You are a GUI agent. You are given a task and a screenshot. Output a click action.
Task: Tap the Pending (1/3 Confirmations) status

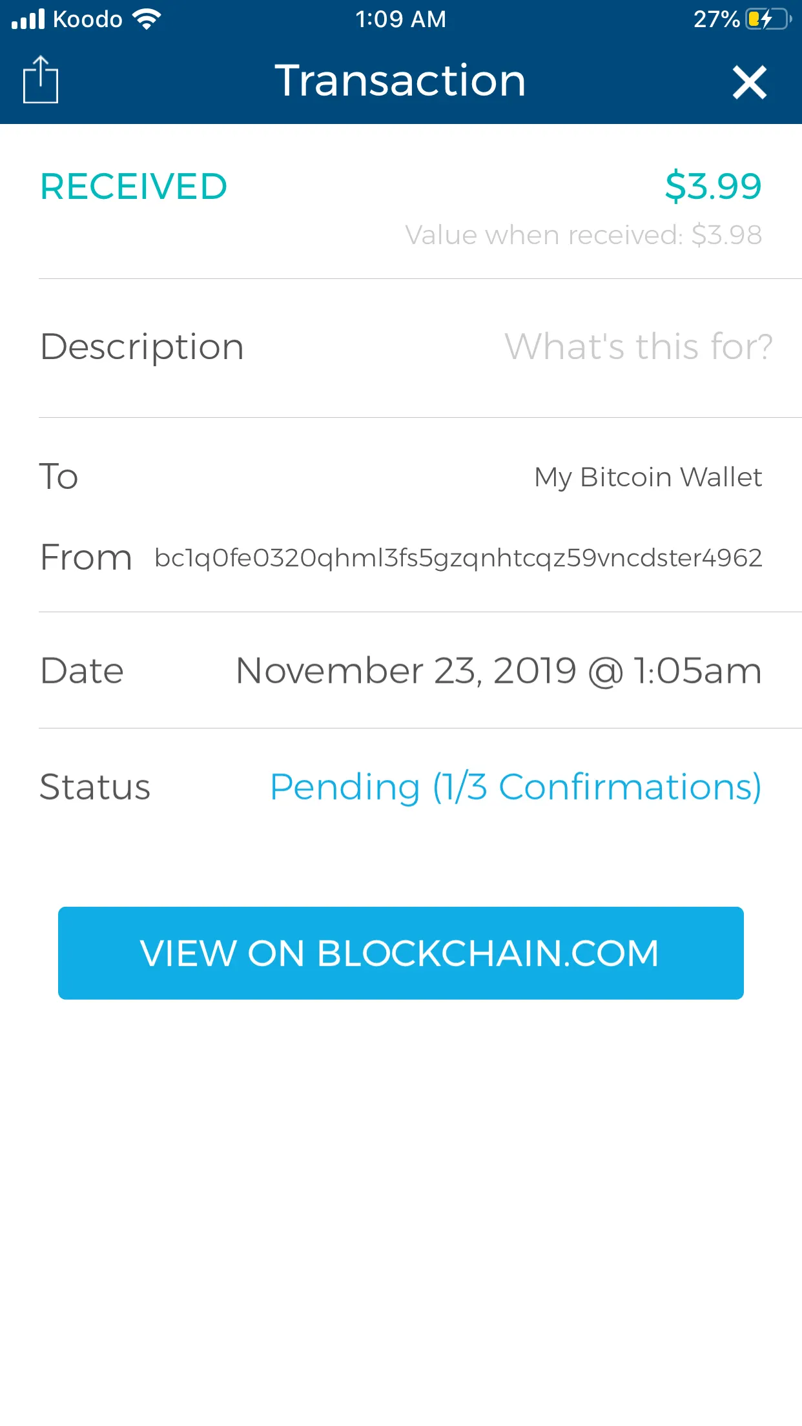pos(515,787)
